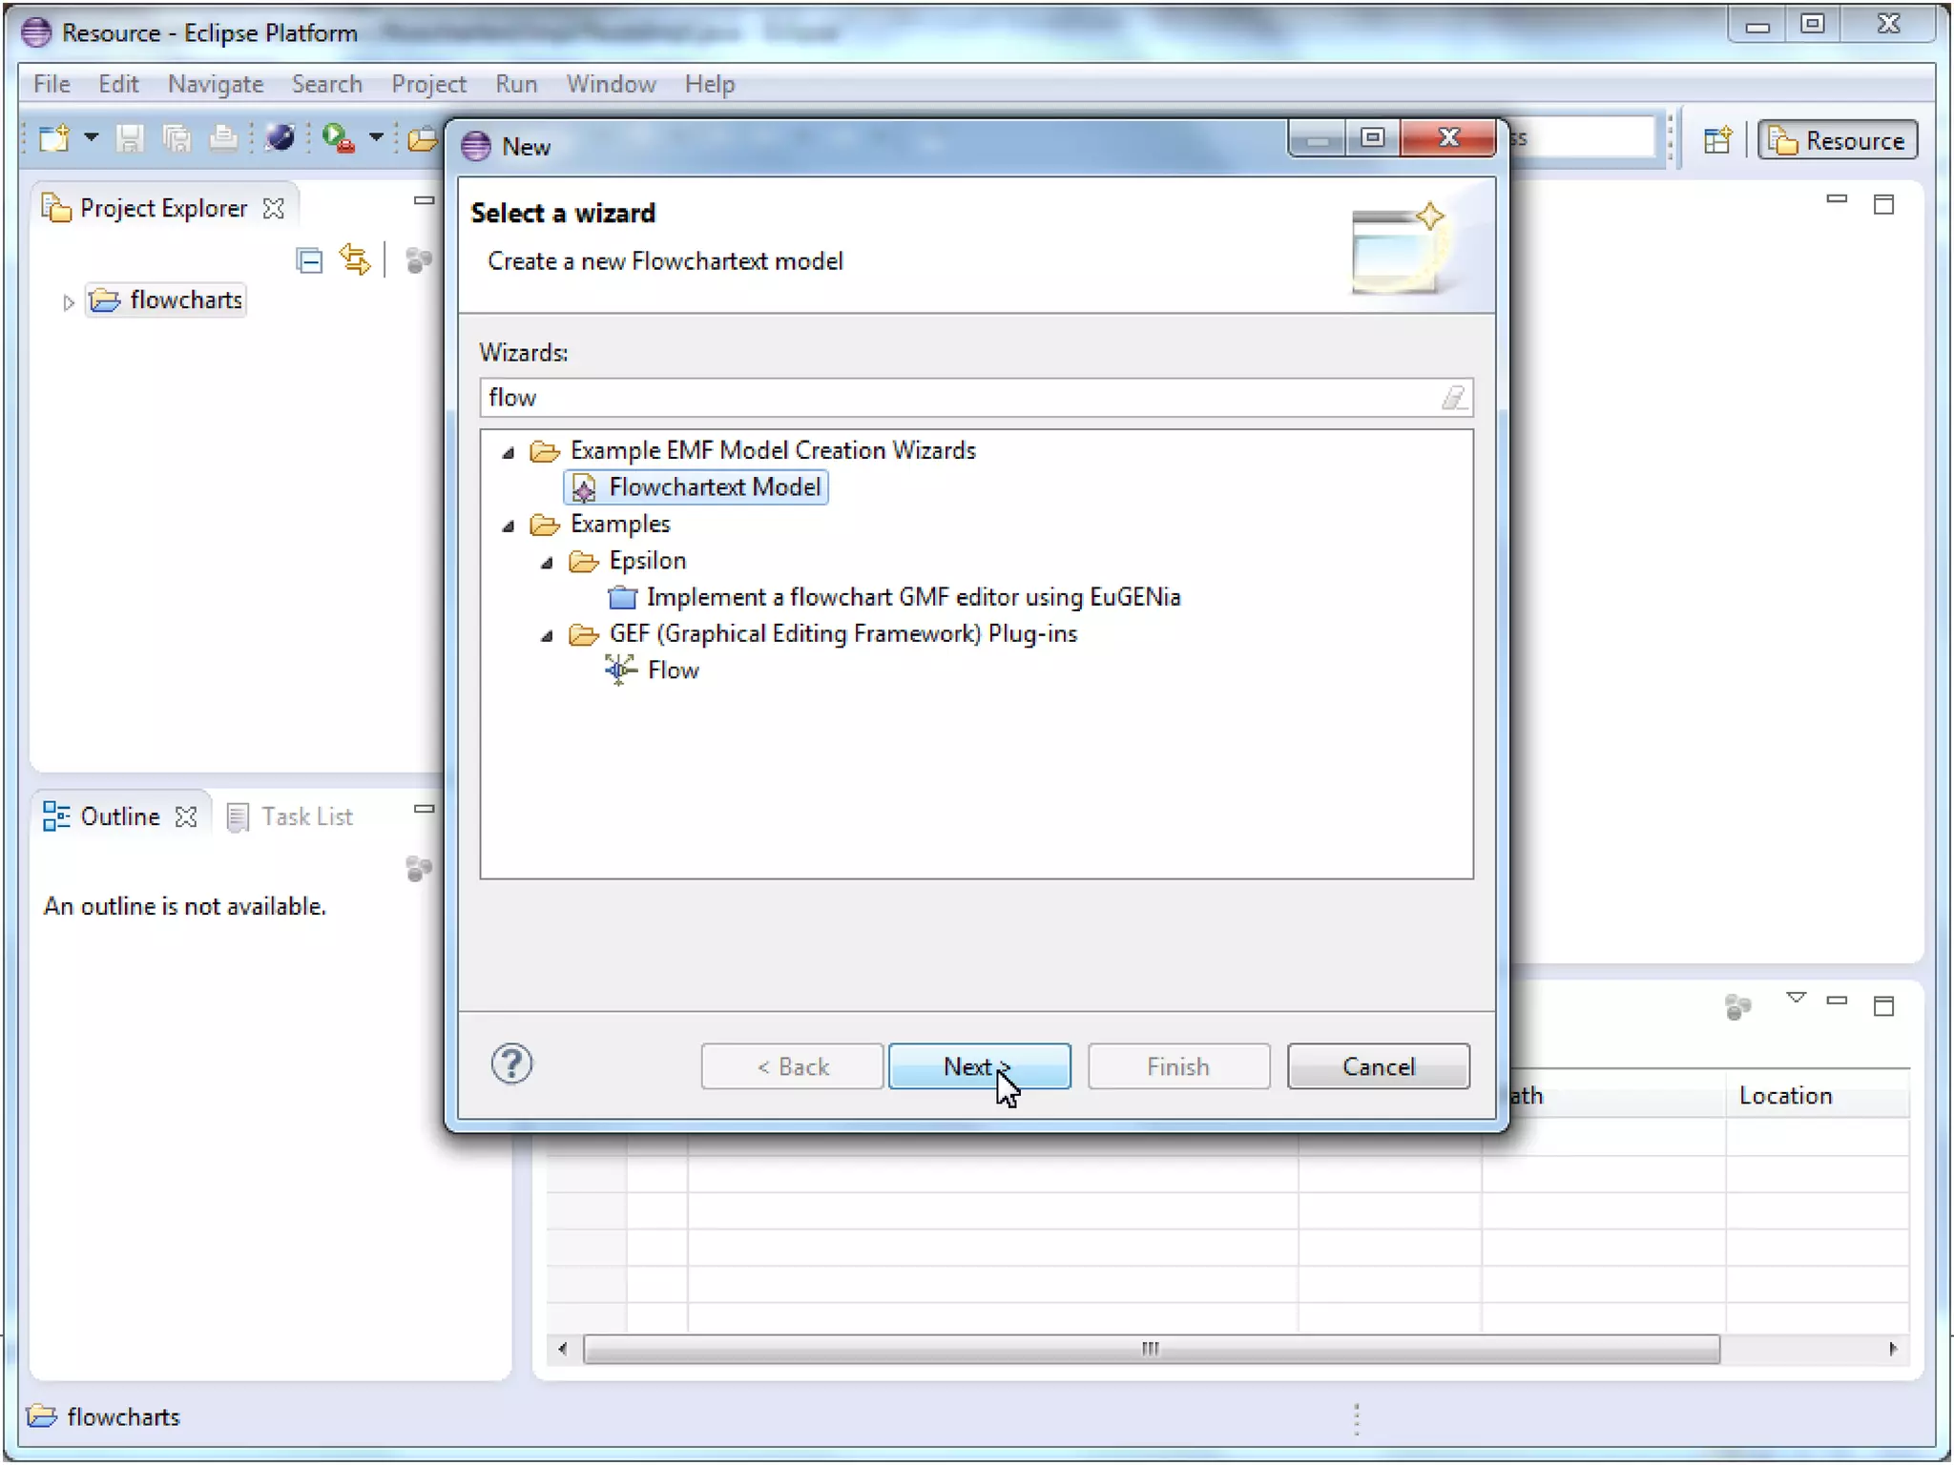
Task: Click the clear filter text icon
Action: 1453,398
